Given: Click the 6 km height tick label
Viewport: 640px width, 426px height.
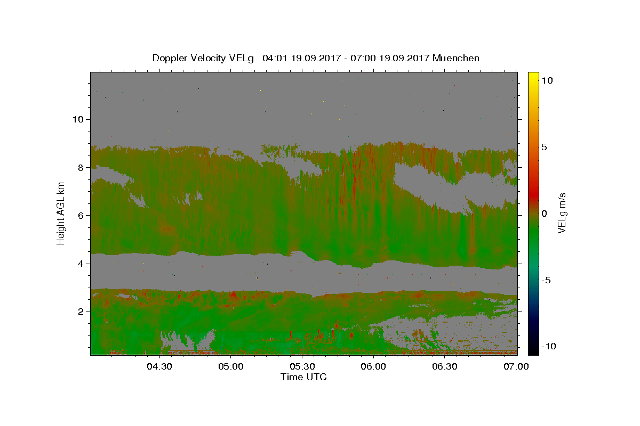Looking at the screenshot, I should tap(80, 215).
